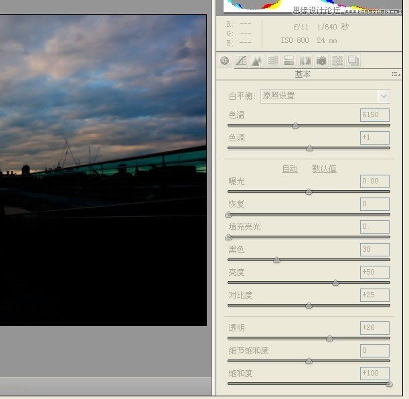Switch to the Tone Curve tab icon
The image size is (409, 399).
tap(241, 61)
